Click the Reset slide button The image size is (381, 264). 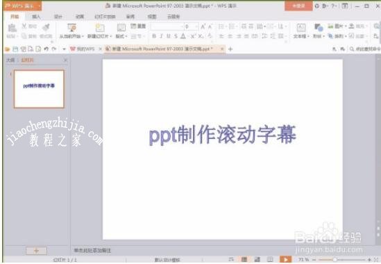[x=138, y=26]
